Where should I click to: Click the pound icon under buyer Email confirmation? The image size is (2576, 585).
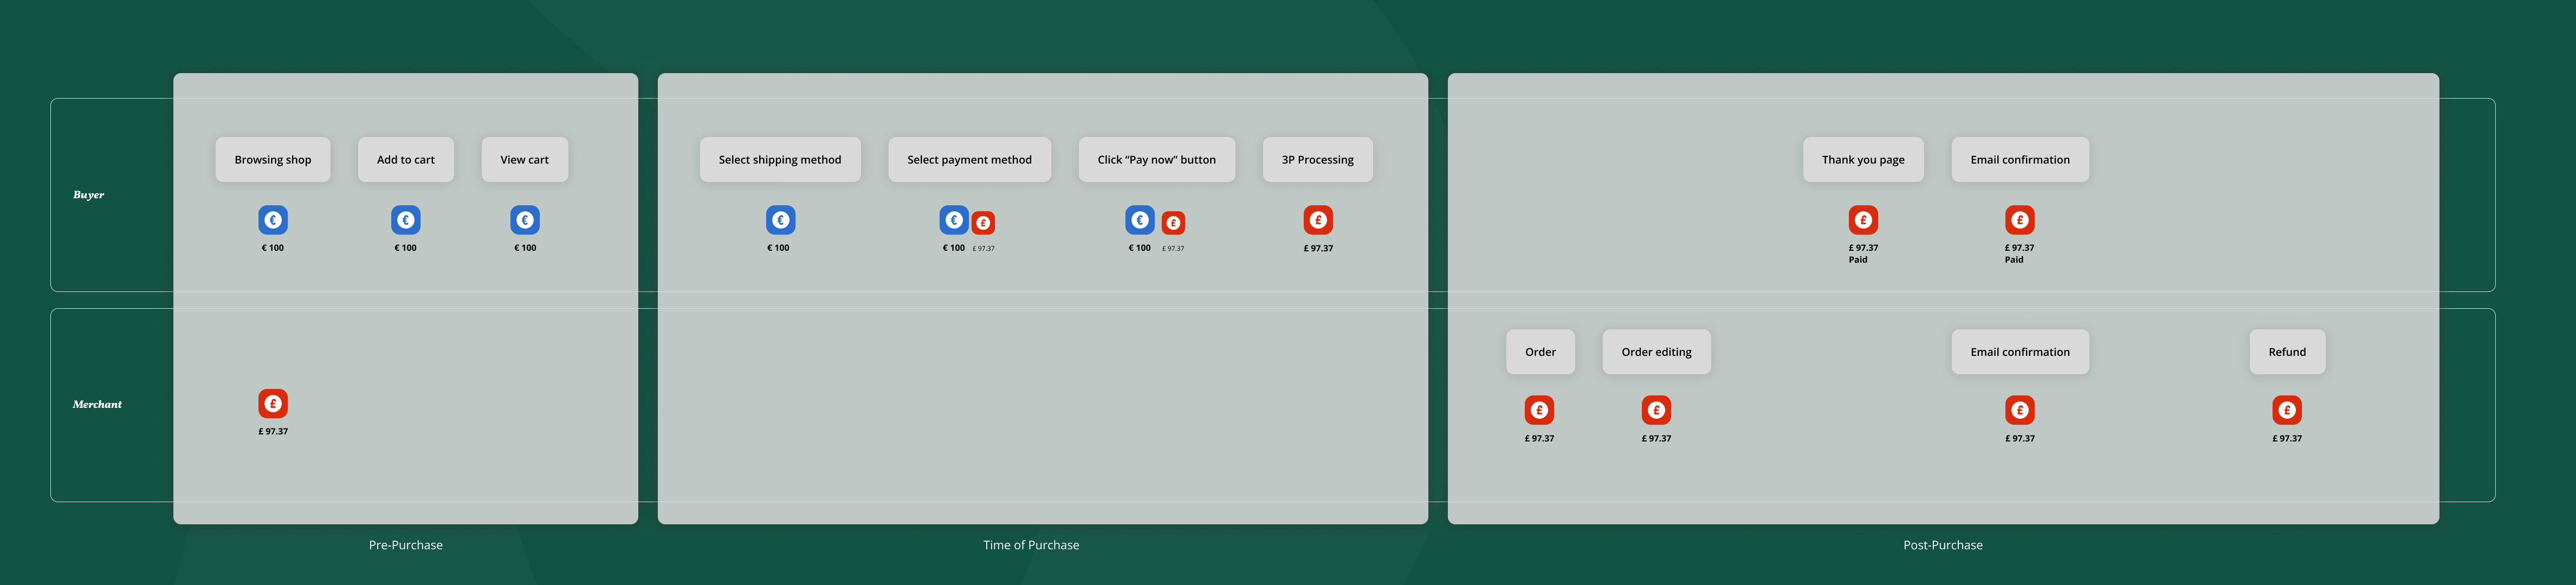[2020, 220]
